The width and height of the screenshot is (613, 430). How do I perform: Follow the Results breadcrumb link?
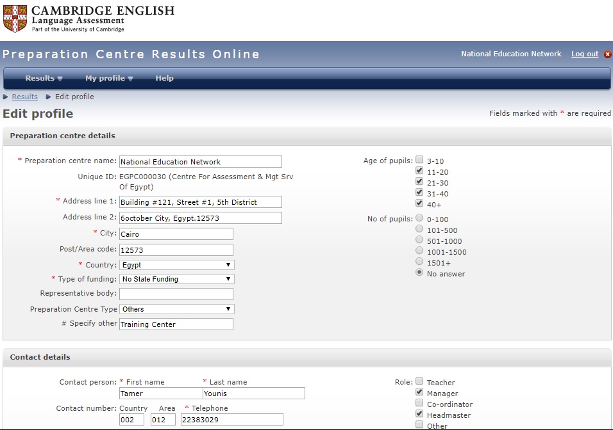coord(24,97)
